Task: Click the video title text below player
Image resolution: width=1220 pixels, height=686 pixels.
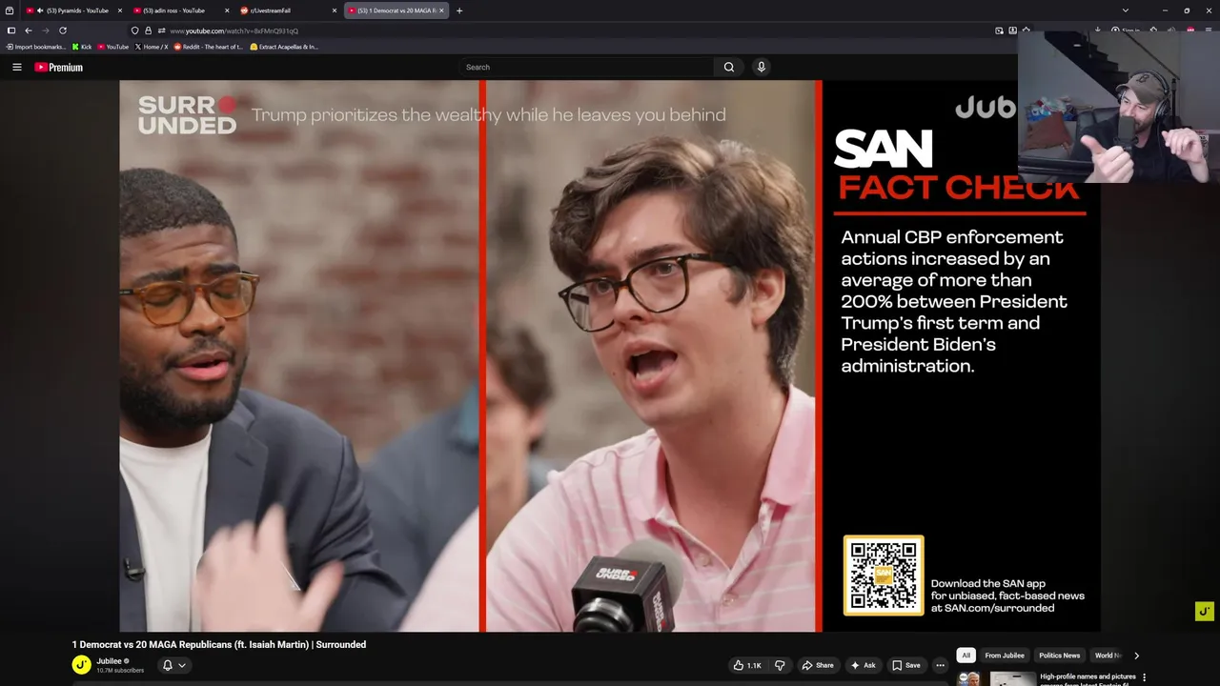Action: pyautogui.click(x=219, y=645)
